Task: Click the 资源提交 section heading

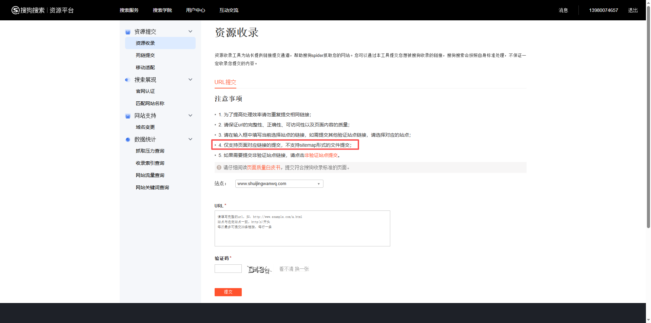Action: pyautogui.click(x=145, y=32)
